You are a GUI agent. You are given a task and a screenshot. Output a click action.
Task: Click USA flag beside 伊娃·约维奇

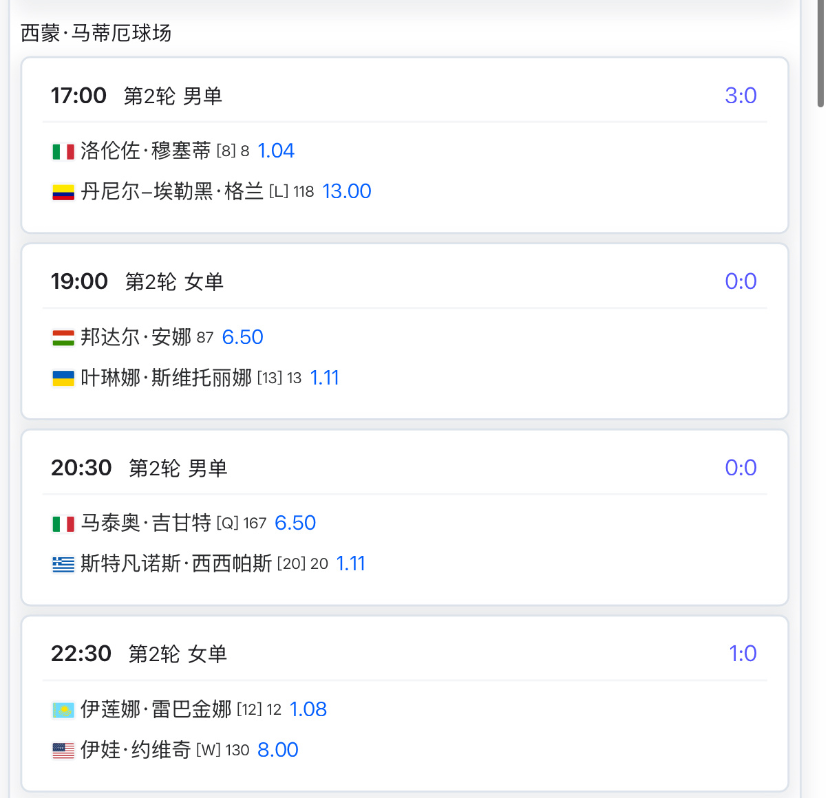point(63,751)
